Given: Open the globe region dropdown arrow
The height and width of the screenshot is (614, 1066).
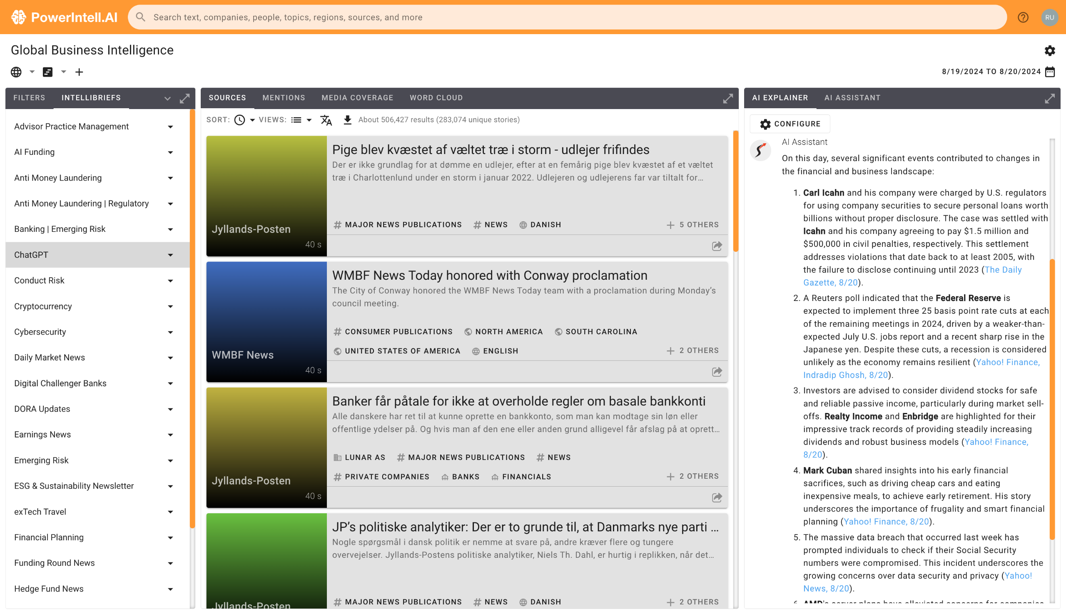Looking at the screenshot, I should 32,72.
